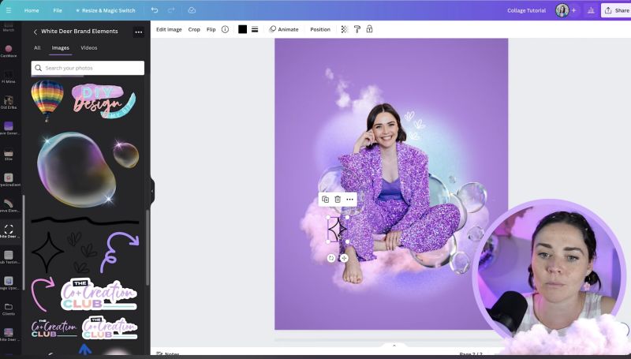Click the Collage Tutorial design title
The height and width of the screenshot is (359, 631).
(526, 10)
